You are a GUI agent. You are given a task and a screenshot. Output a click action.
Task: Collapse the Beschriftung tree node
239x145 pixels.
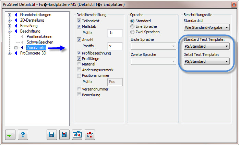(10, 32)
